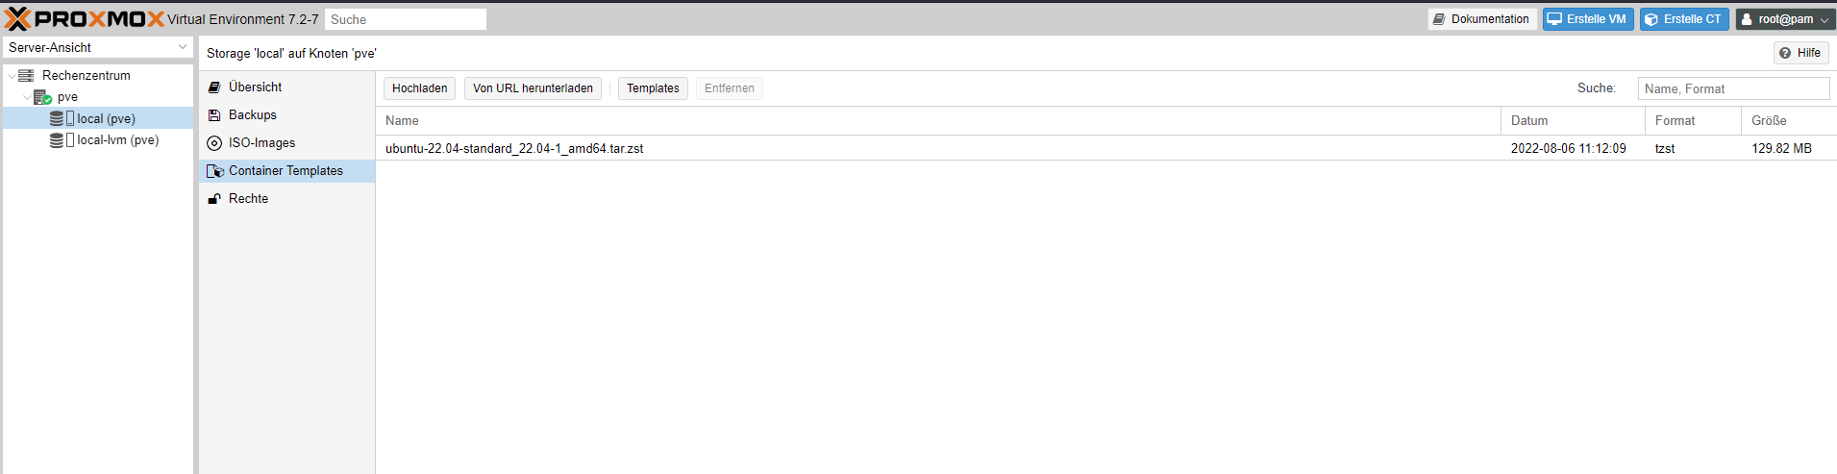Click the Rechenzentrum datacenter icon

pos(26,75)
